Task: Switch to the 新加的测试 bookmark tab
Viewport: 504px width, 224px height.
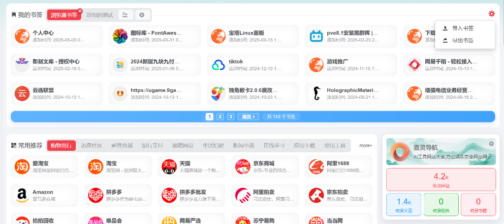Action: [x=99, y=15]
